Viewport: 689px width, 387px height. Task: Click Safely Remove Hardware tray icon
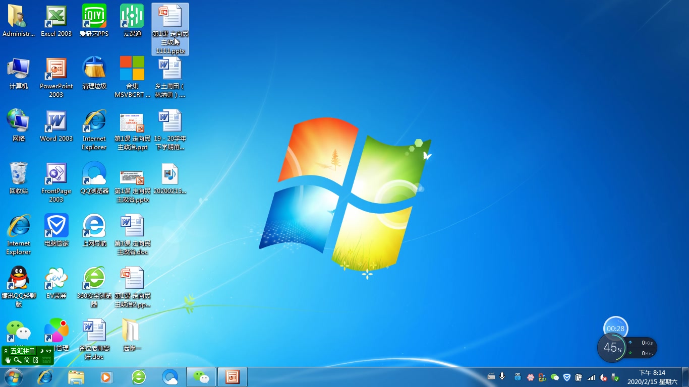tap(615, 377)
